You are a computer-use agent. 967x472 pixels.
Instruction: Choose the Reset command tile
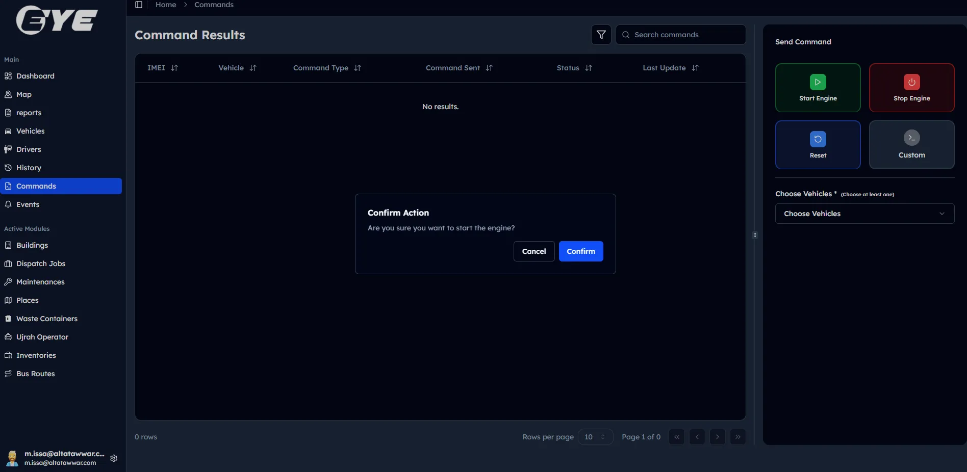(818, 145)
